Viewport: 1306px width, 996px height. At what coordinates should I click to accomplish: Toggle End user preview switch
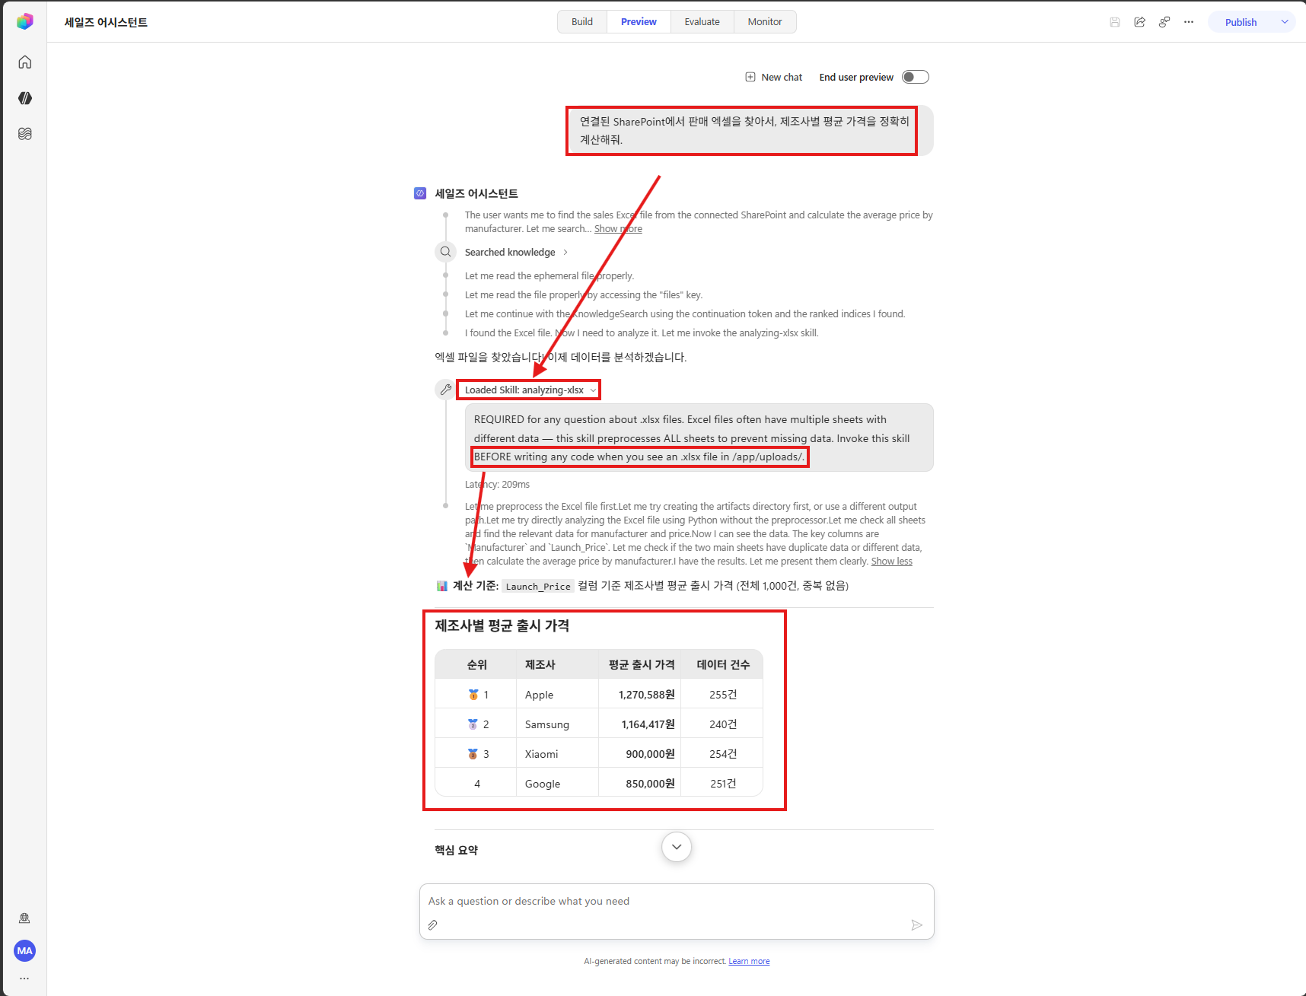click(x=916, y=77)
